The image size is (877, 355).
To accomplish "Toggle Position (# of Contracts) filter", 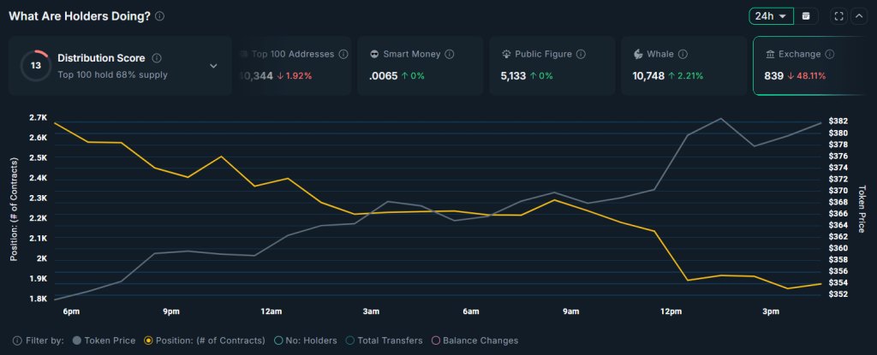I will (148, 340).
